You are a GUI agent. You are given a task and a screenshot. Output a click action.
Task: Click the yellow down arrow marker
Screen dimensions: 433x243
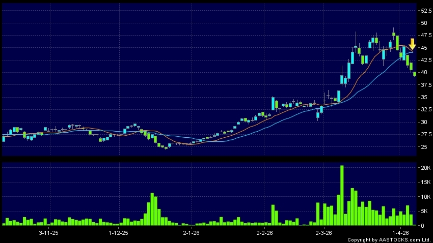(412, 44)
